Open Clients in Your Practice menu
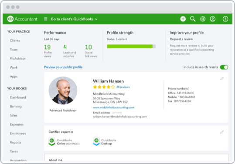The width and height of the screenshot is (235, 164). (15, 41)
